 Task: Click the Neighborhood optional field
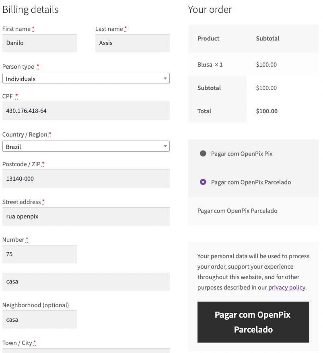coord(39,320)
